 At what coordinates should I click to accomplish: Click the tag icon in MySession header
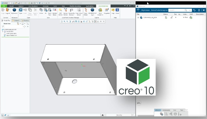pyautogui.click(x=194, y=10)
